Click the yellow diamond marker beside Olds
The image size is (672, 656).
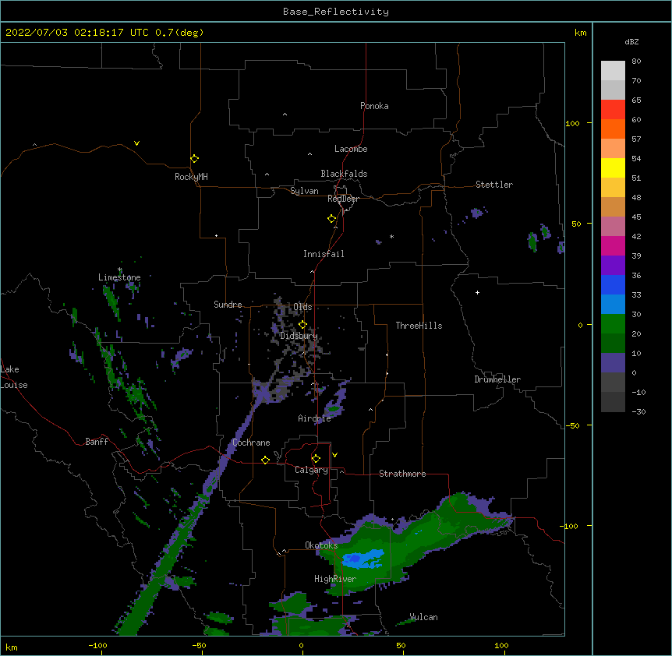[x=302, y=324]
